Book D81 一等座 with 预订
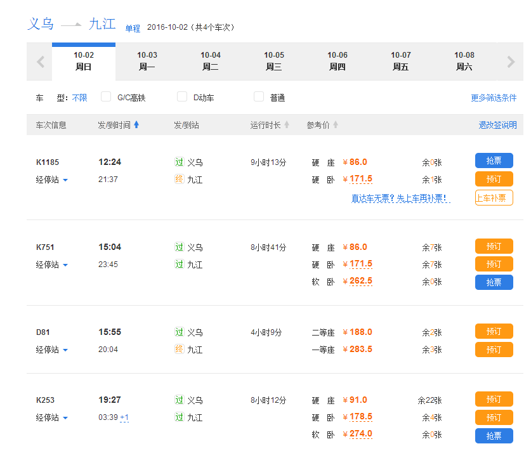531x458 pixels. pos(494,350)
